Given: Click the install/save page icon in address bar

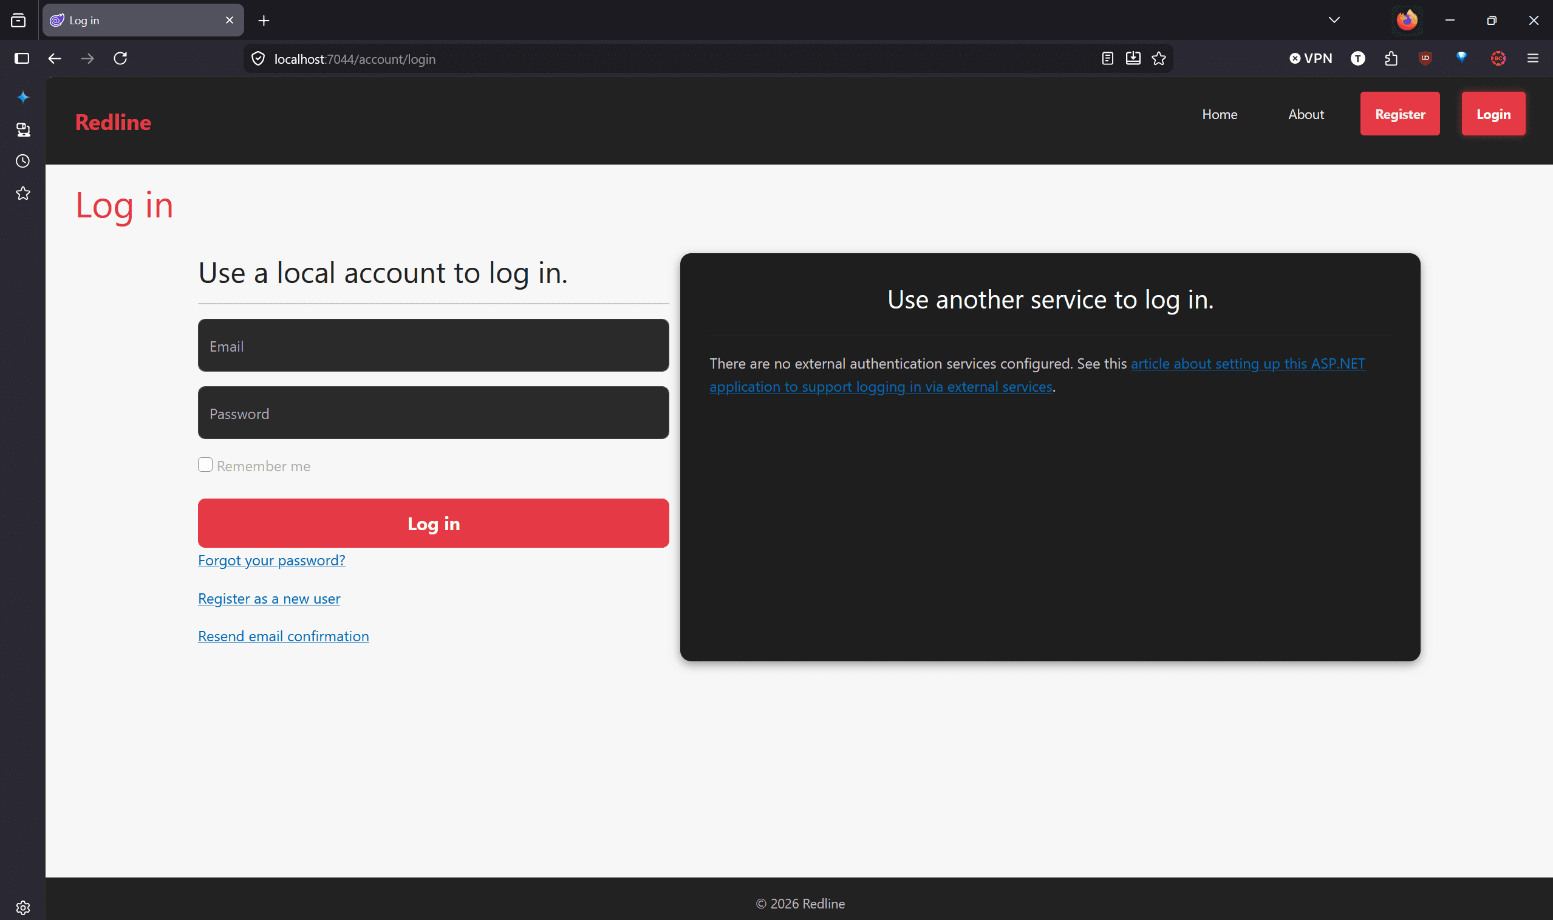Looking at the screenshot, I should click(1133, 59).
